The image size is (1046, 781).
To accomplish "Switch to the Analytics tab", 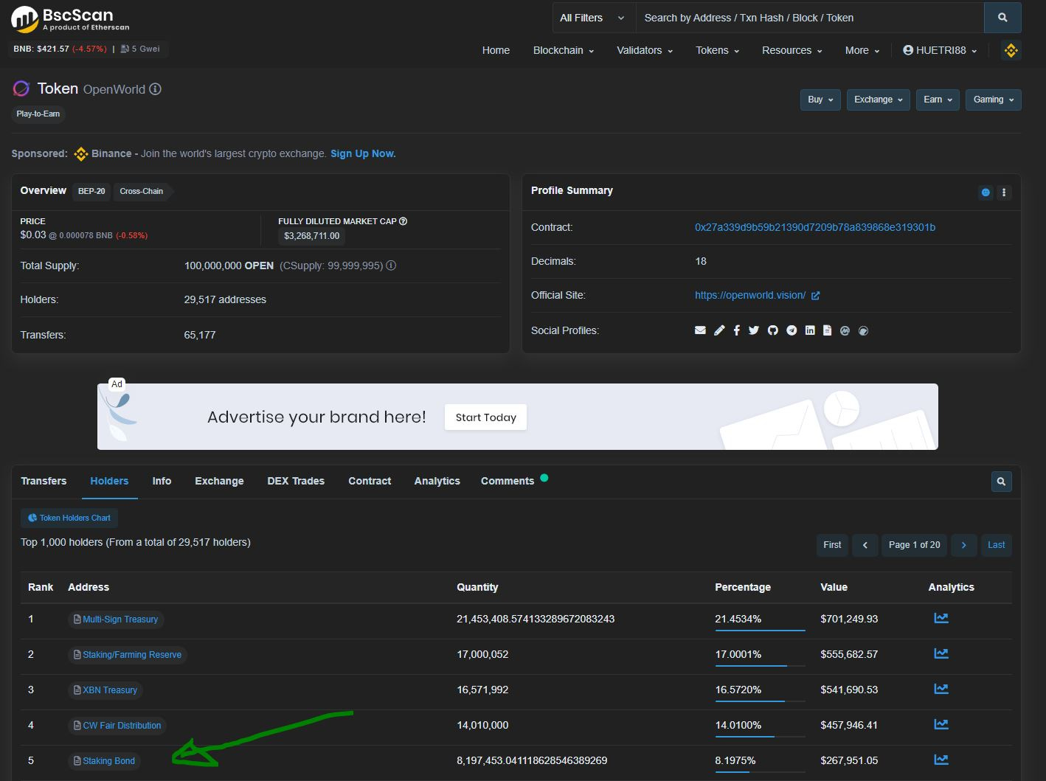I will [437, 481].
